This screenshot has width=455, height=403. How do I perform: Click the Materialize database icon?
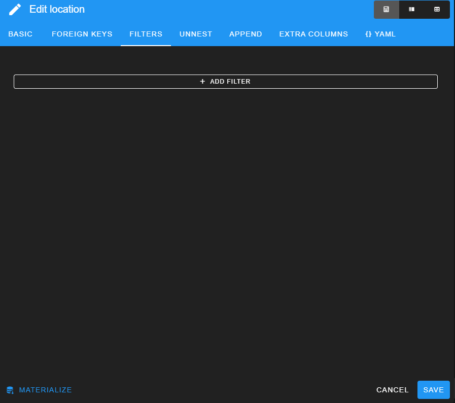[x=10, y=390]
